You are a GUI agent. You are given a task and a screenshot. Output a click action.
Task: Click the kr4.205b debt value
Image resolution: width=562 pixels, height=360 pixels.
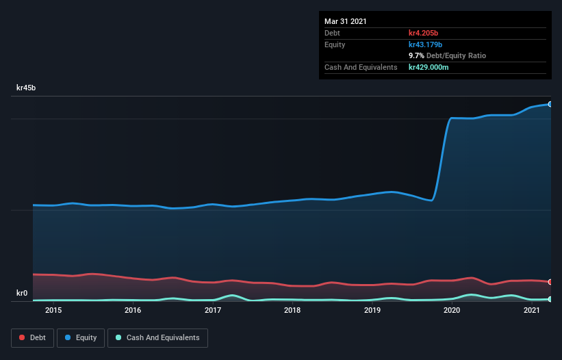tap(423, 33)
